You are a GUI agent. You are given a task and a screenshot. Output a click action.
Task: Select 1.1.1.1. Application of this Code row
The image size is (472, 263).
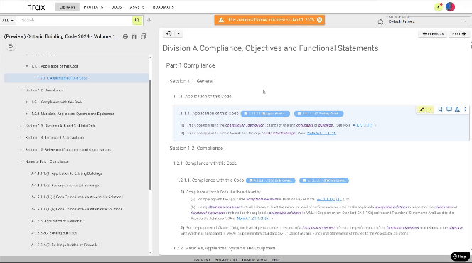point(76,78)
